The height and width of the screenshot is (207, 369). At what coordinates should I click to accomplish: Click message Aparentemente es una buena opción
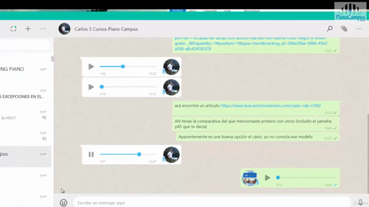[258, 137]
